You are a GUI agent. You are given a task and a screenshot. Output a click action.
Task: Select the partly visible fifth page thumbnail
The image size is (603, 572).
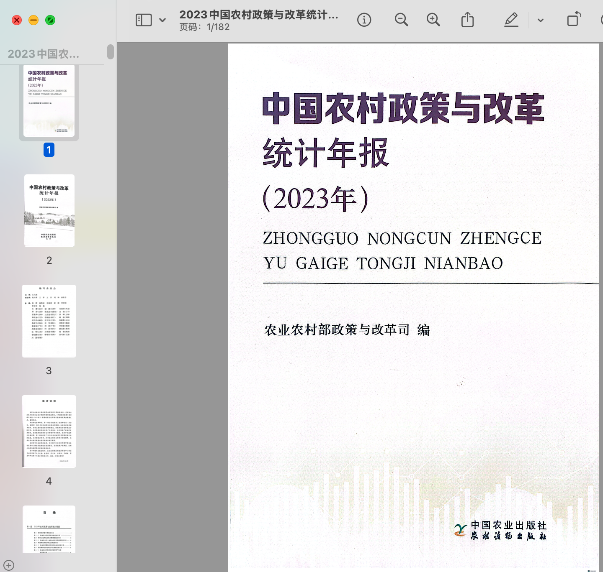tap(49, 529)
